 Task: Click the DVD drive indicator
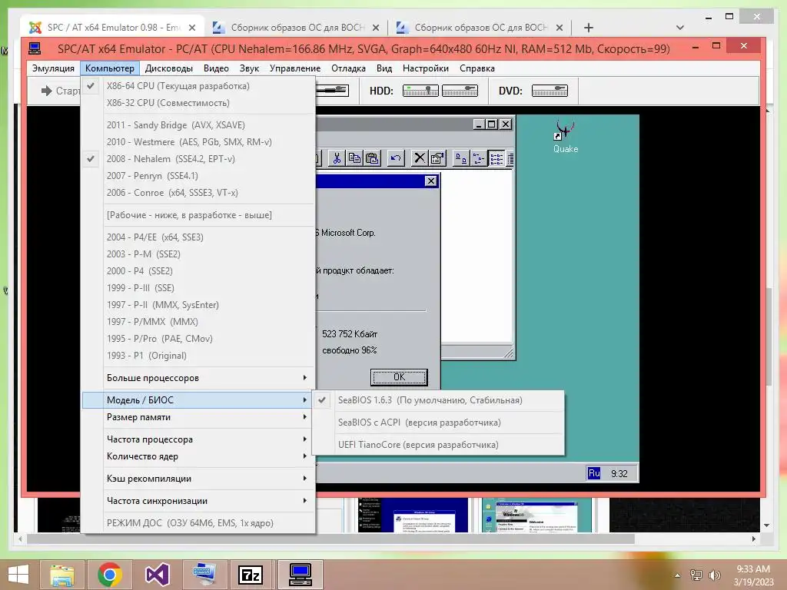pyautogui.click(x=550, y=91)
